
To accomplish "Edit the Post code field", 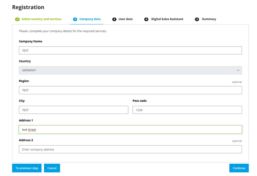I will click(187, 110).
